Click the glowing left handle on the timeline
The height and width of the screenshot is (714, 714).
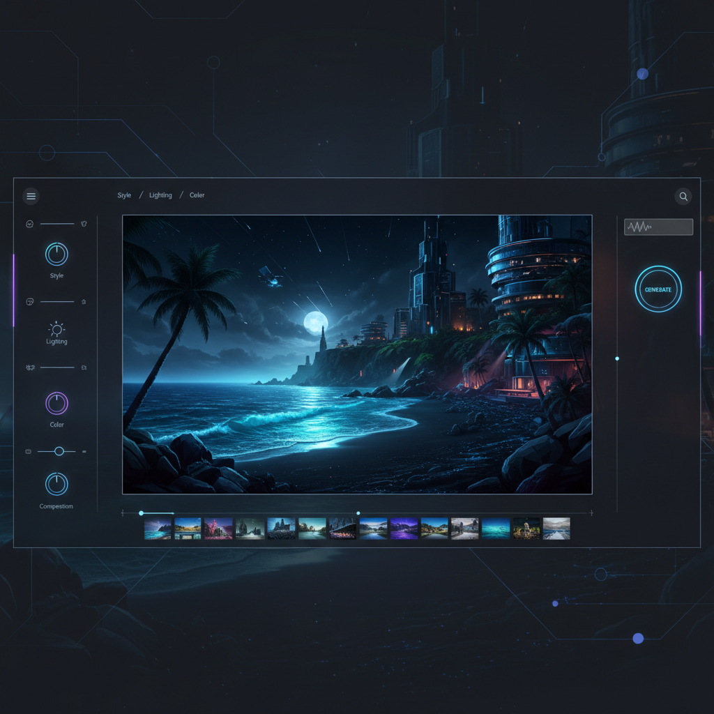[x=141, y=513]
